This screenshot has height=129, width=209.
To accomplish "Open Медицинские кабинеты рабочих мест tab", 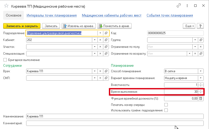I will (112, 16).
